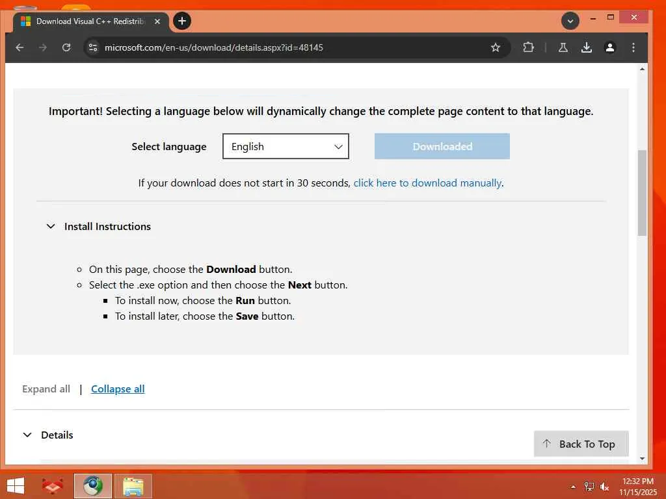Show hidden system tray icons
The image size is (666, 499).
573,487
